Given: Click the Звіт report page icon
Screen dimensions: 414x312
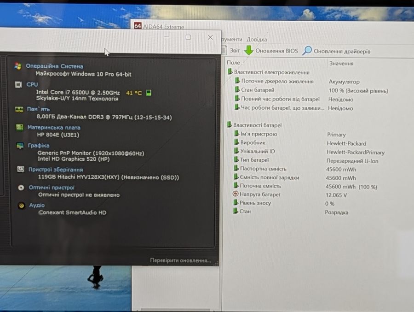Looking at the screenshot, I should pos(224,50).
